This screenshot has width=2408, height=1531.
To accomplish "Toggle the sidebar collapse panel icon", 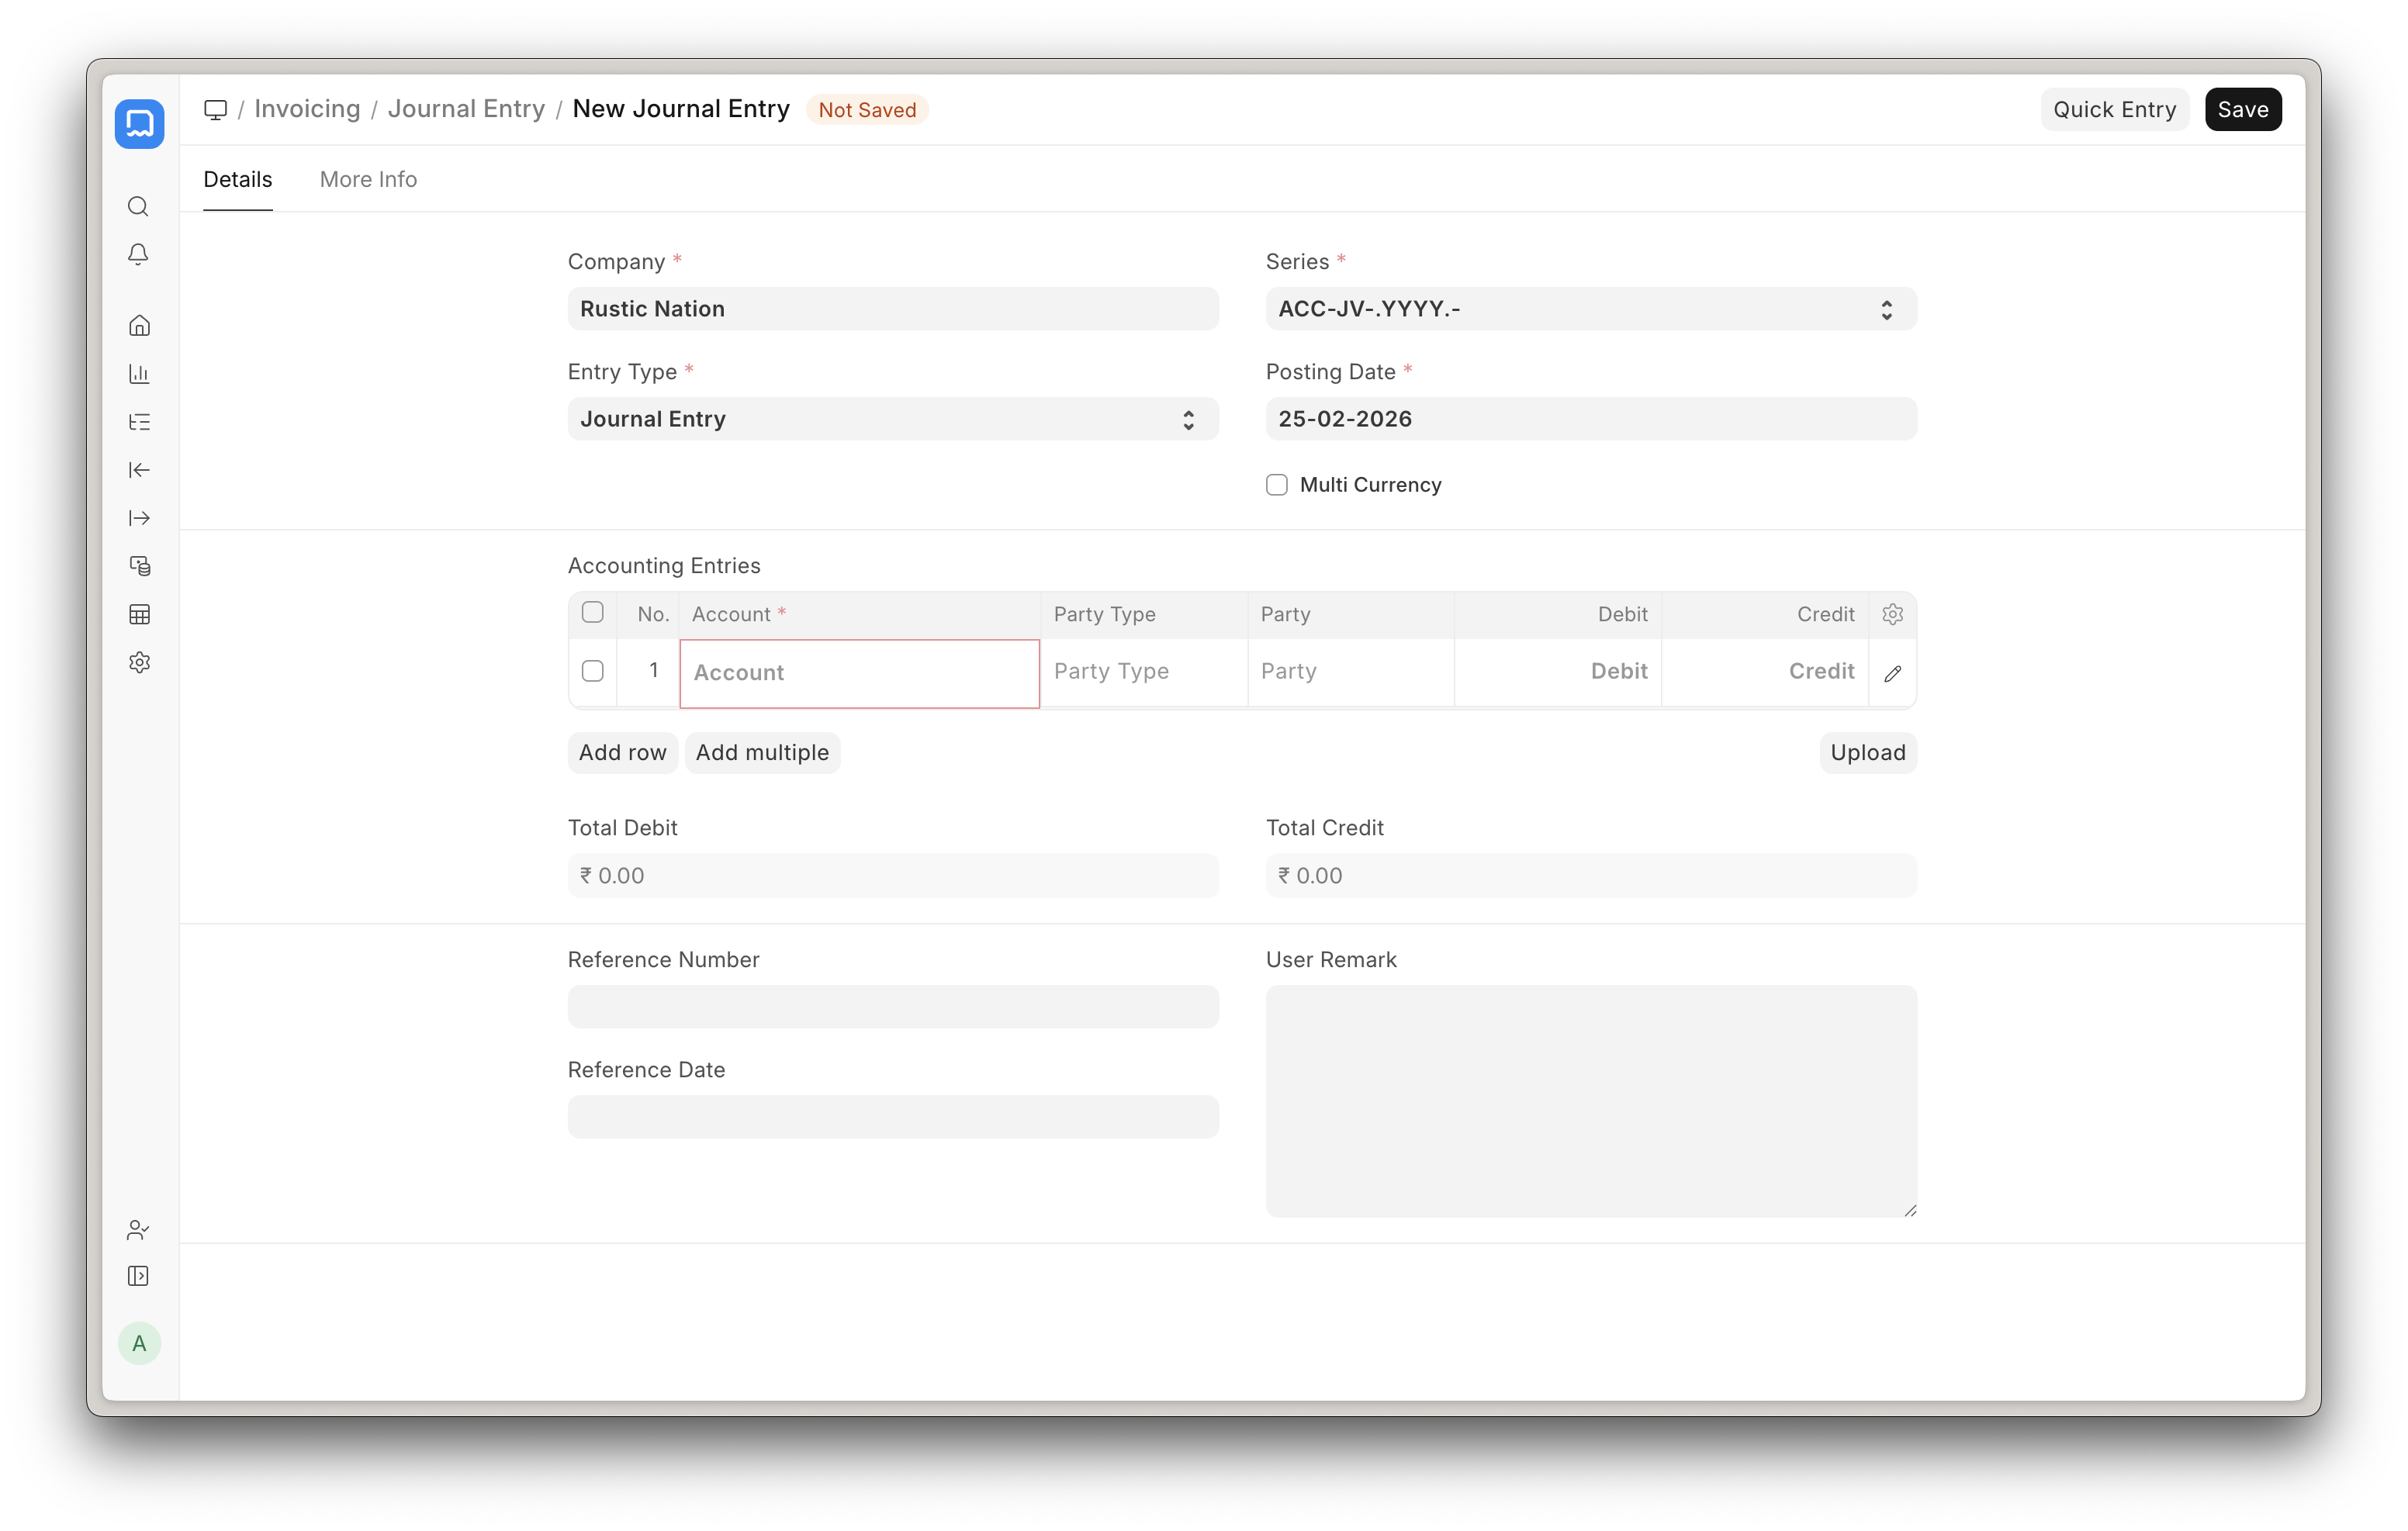I will [x=139, y=1276].
